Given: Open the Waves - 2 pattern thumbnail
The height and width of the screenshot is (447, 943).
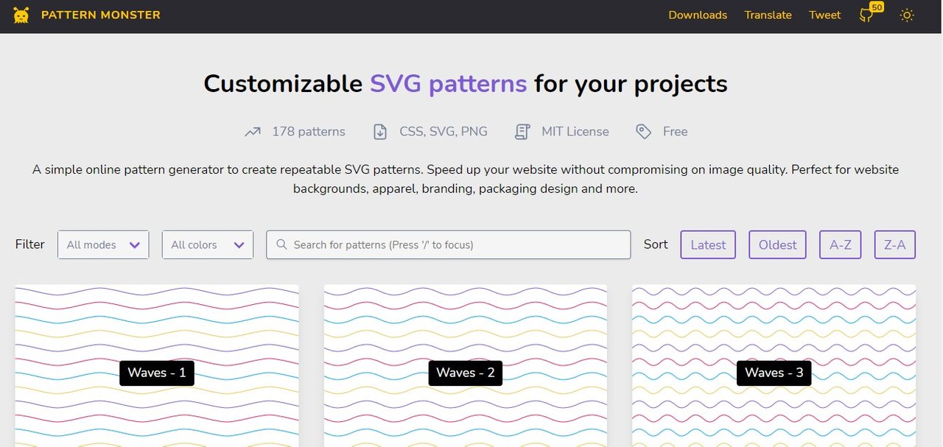Looking at the screenshot, I should (x=466, y=366).
